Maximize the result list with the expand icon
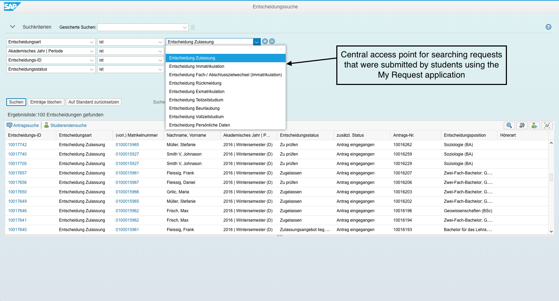 547,126
